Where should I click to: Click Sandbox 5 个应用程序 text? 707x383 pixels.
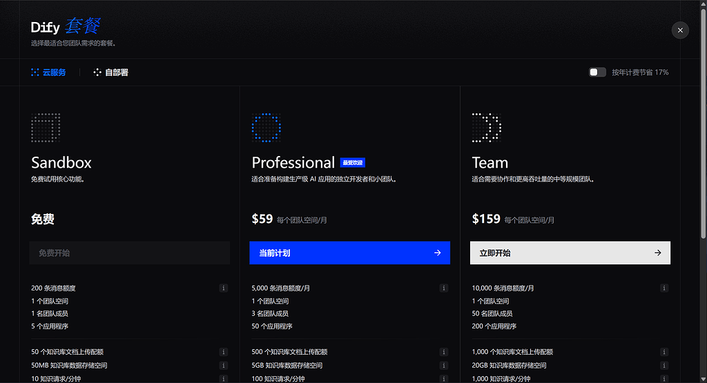[x=50, y=326]
